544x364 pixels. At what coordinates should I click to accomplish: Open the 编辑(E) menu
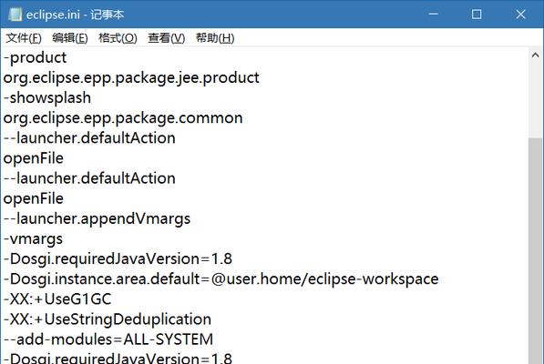coord(70,37)
